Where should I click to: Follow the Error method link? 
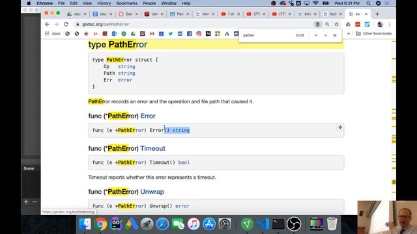(x=148, y=116)
